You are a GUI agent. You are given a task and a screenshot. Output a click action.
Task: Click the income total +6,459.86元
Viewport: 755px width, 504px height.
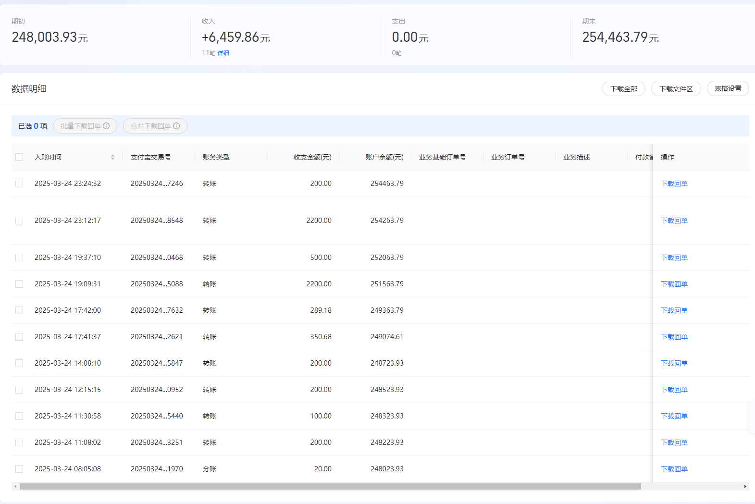tap(236, 37)
